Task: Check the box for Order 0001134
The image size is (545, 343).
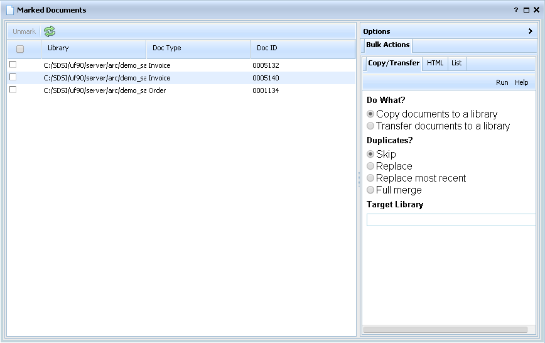Action: click(x=13, y=90)
